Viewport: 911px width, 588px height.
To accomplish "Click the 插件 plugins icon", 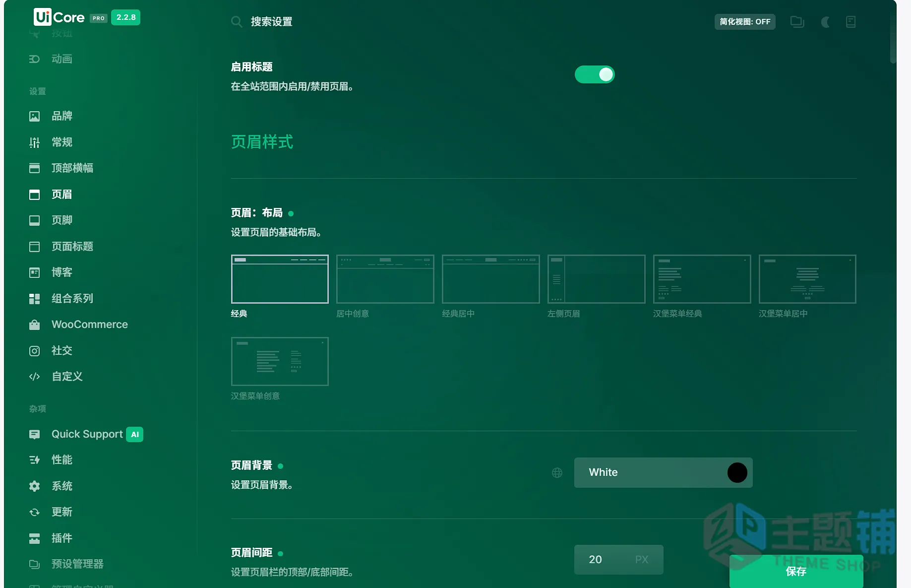I will (34, 538).
